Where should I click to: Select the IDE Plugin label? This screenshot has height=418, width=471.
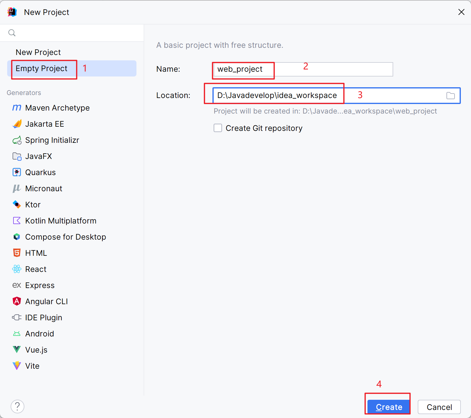click(x=44, y=318)
